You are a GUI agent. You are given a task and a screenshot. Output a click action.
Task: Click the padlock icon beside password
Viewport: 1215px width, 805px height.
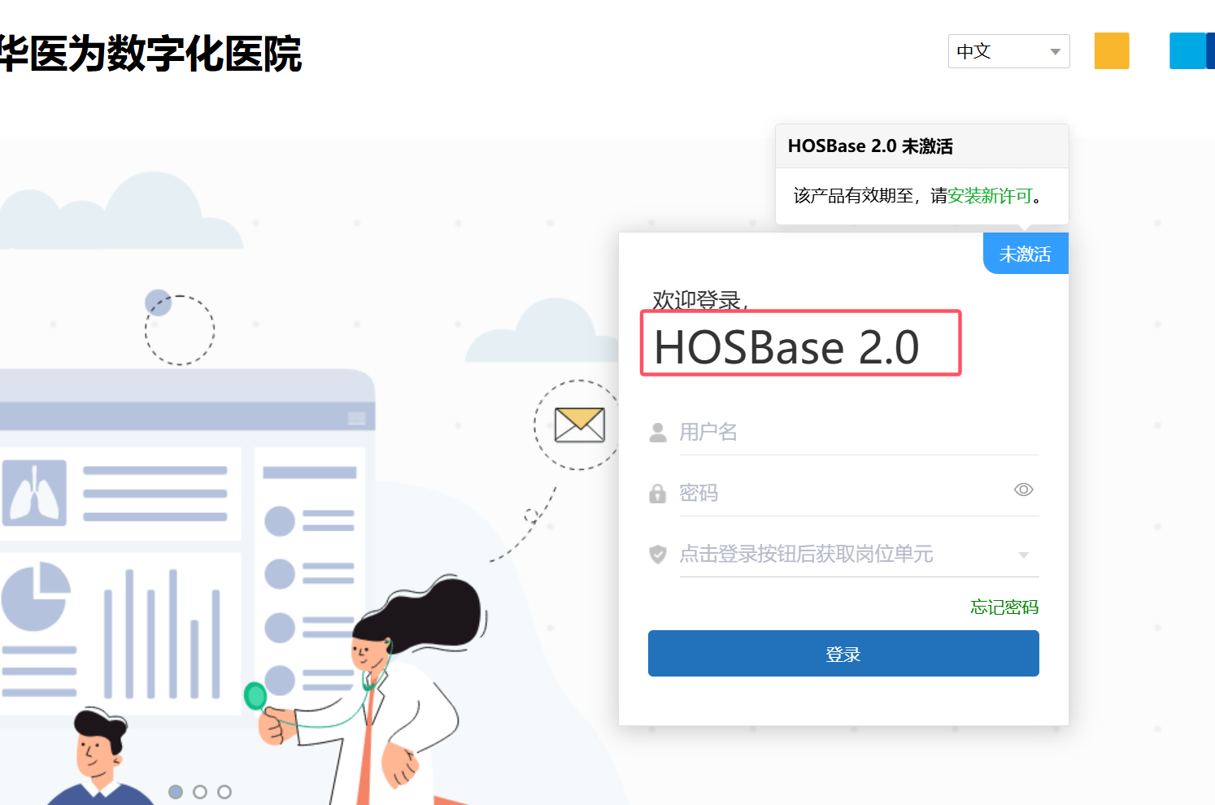(x=658, y=494)
